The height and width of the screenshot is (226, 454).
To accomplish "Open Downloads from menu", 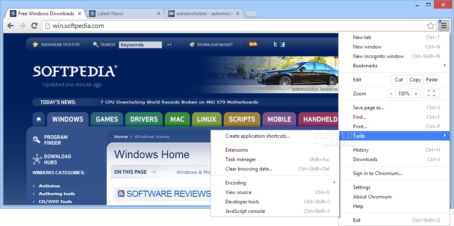I will coord(394,159).
